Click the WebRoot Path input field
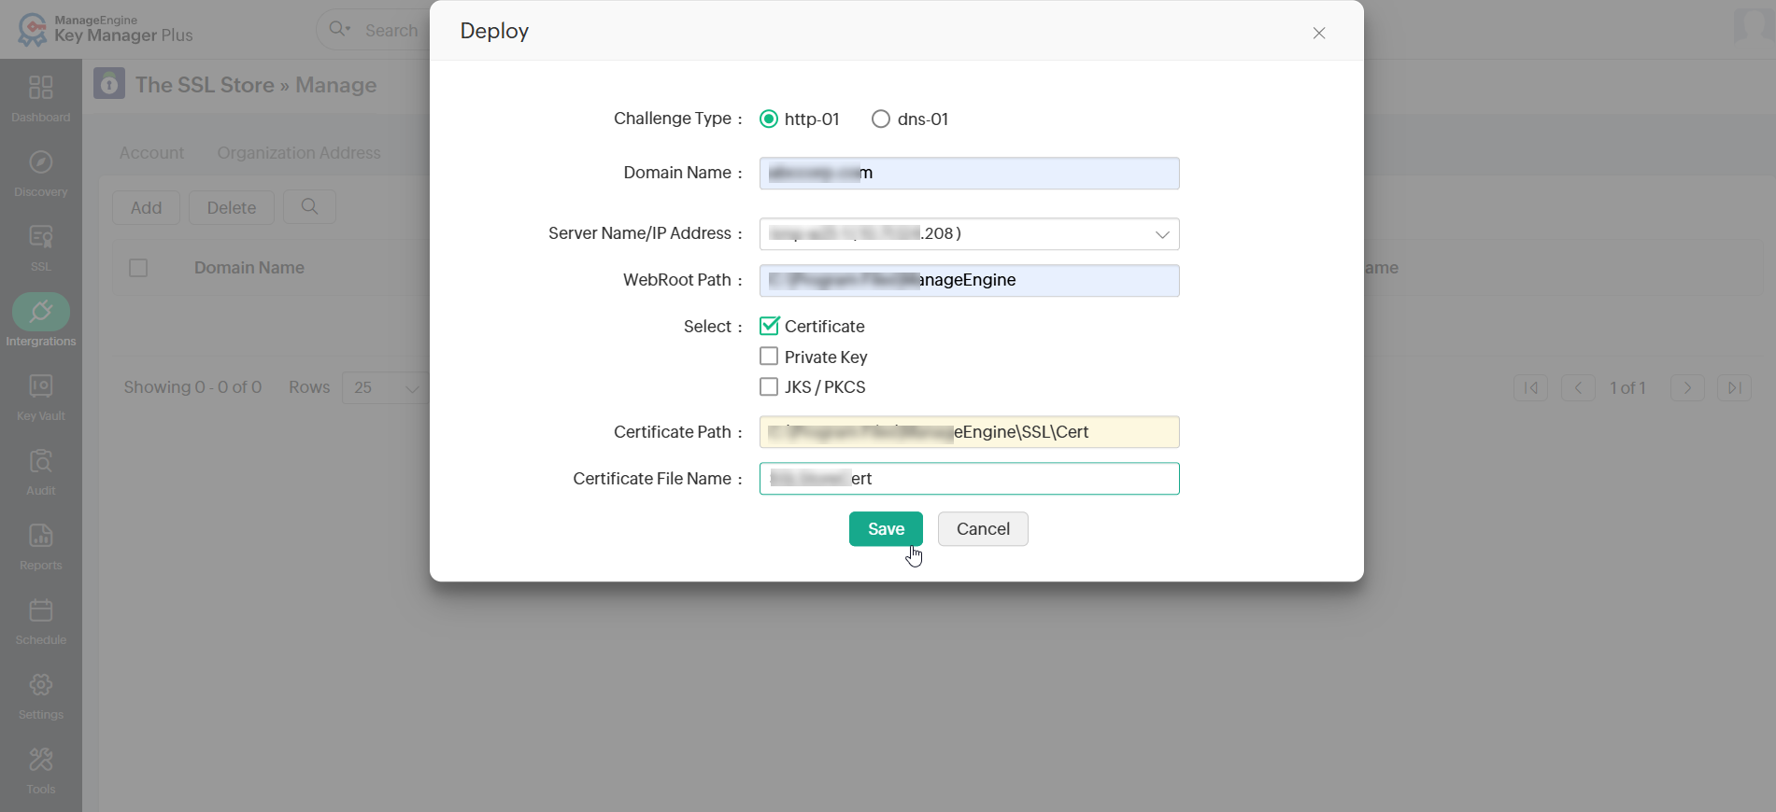This screenshot has width=1776, height=812. [969, 281]
